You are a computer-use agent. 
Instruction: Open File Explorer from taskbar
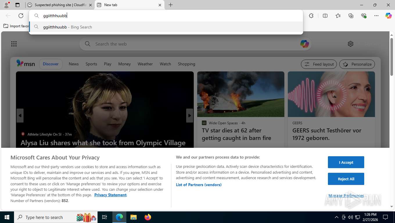133,217
